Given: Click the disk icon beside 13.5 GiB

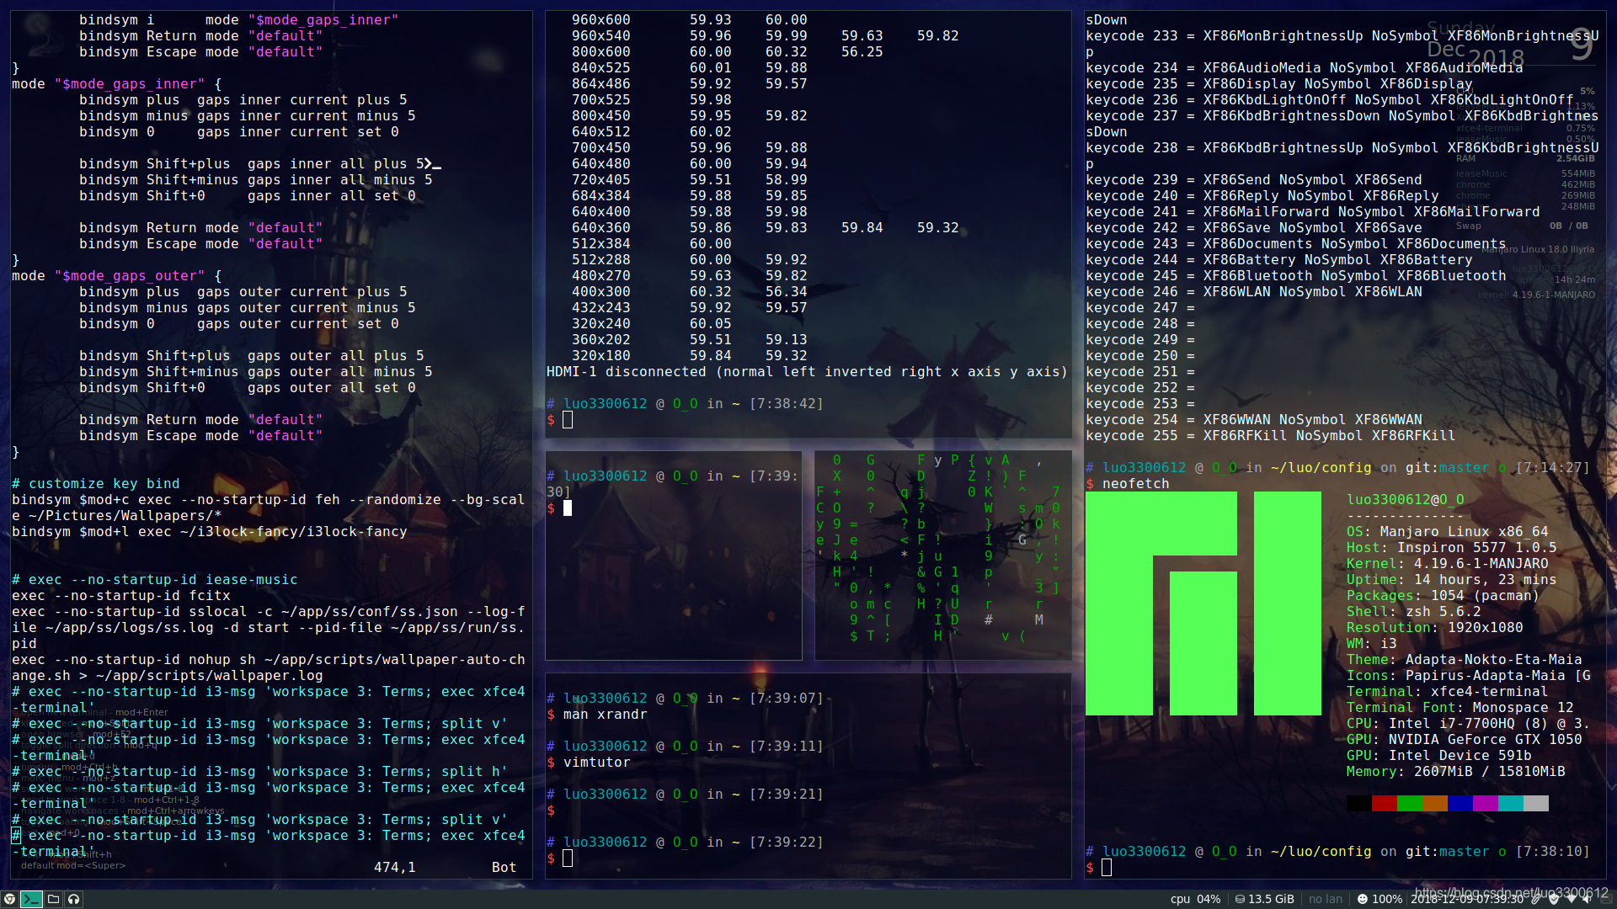Looking at the screenshot, I should pyautogui.click(x=1240, y=899).
